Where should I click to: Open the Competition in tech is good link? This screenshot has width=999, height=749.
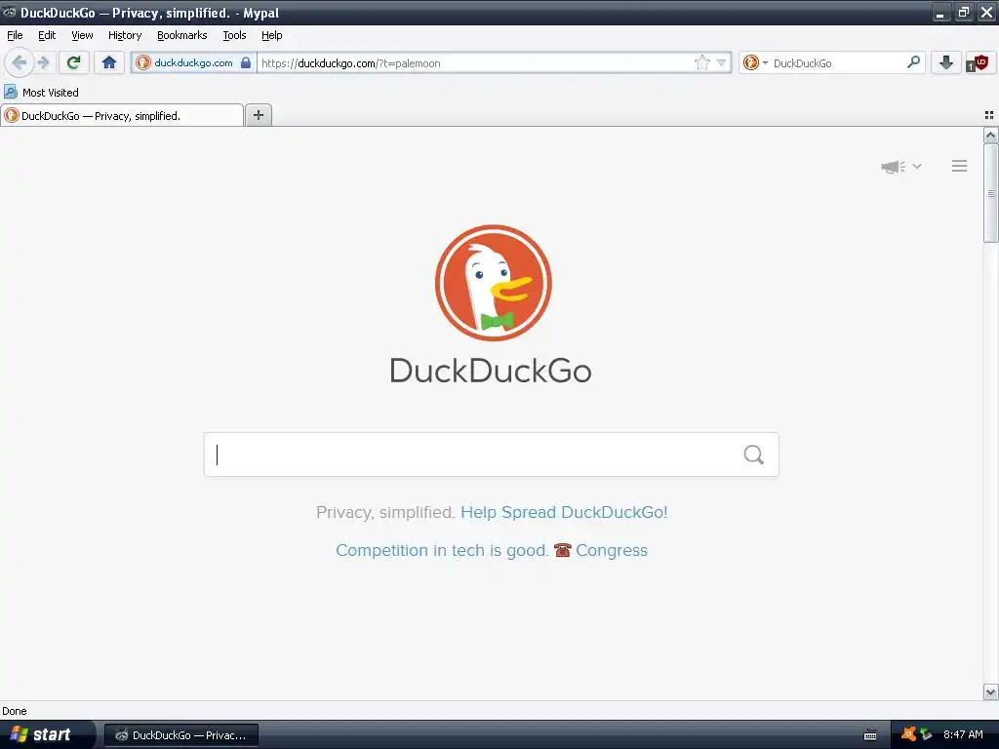(x=442, y=550)
